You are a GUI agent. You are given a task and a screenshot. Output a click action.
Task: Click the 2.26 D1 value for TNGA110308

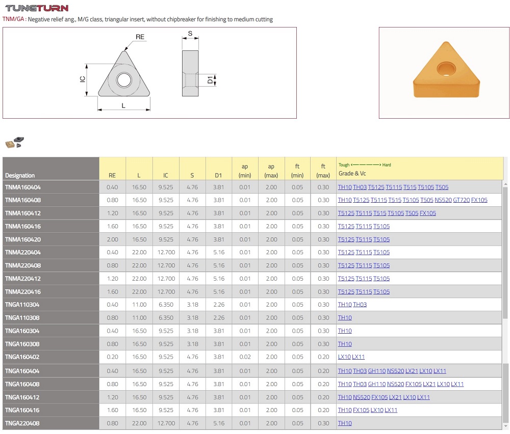[219, 318]
